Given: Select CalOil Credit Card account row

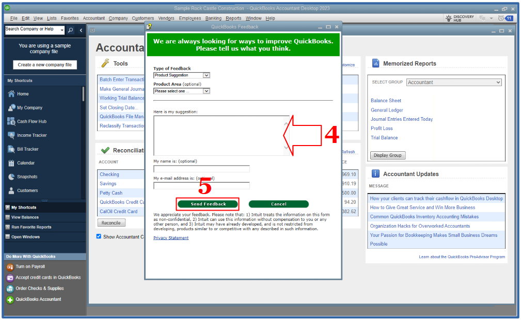Looking at the screenshot, I should pyautogui.click(x=122, y=211).
